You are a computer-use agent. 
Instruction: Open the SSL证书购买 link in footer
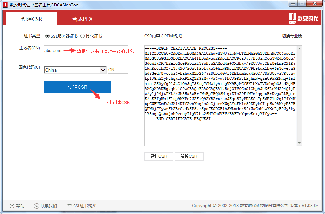85,206
